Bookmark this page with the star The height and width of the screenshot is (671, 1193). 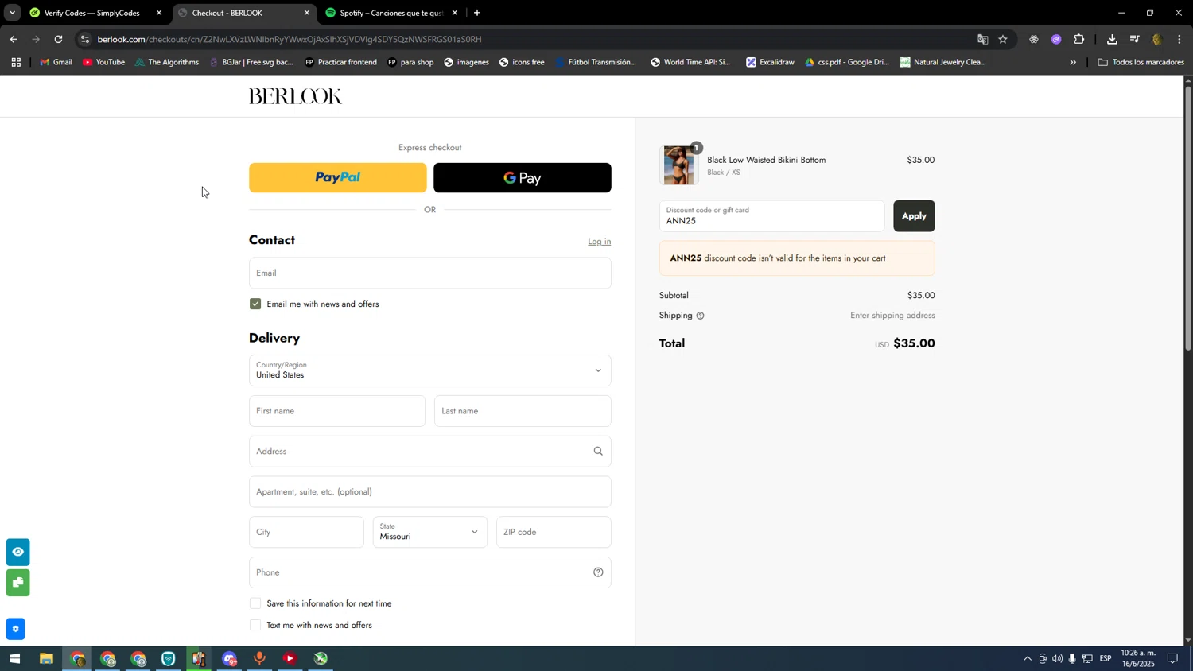tap(1004, 39)
